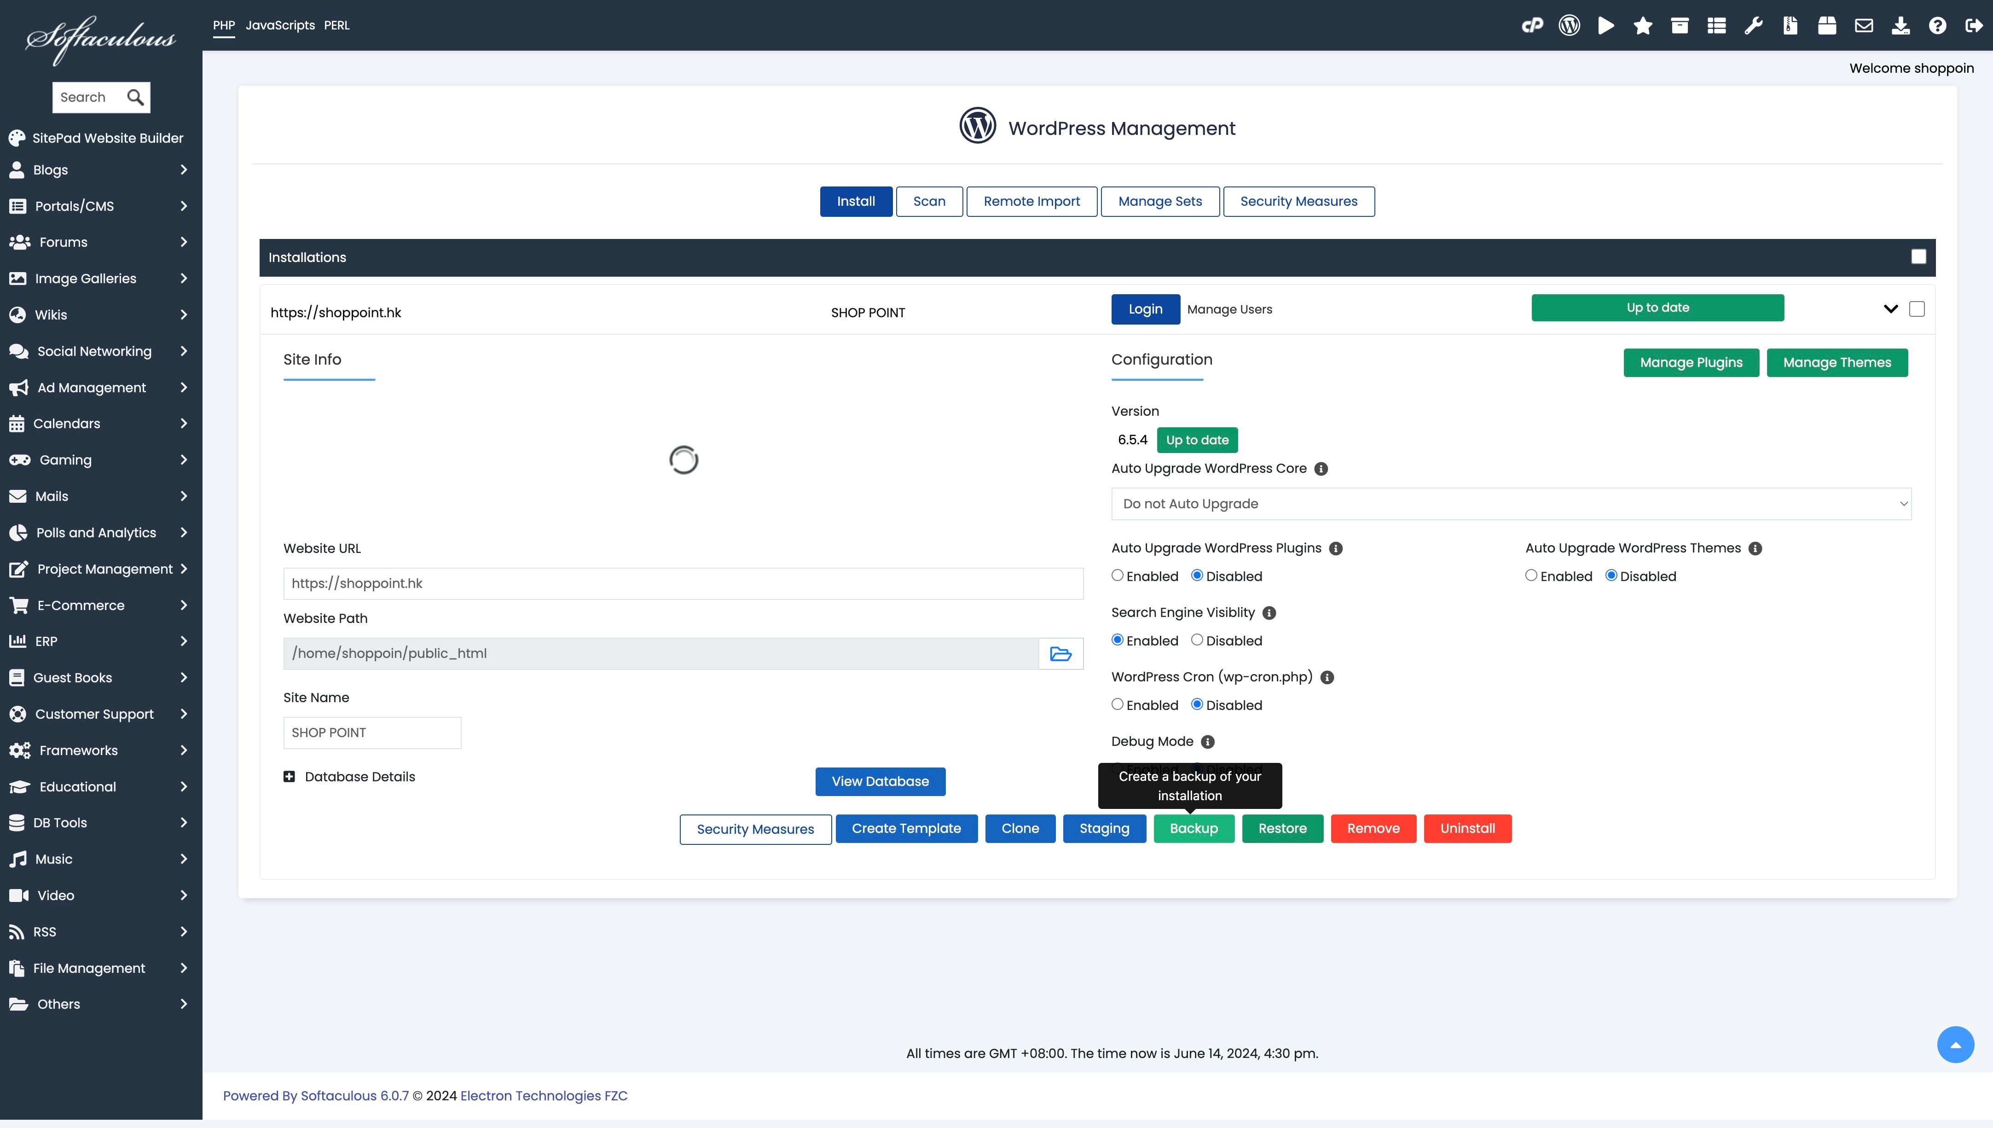Screen dimensions: 1993x1128
Task: Collapse the shoppoint.hk installation details chevron
Action: click(1890, 309)
